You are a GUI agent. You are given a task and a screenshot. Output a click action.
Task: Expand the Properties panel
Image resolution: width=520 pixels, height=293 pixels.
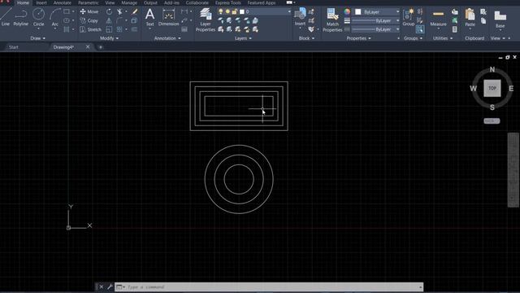358,38
